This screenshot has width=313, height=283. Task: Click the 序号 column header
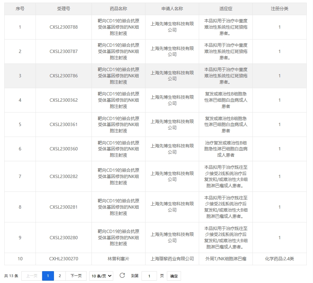coord(20,9)
